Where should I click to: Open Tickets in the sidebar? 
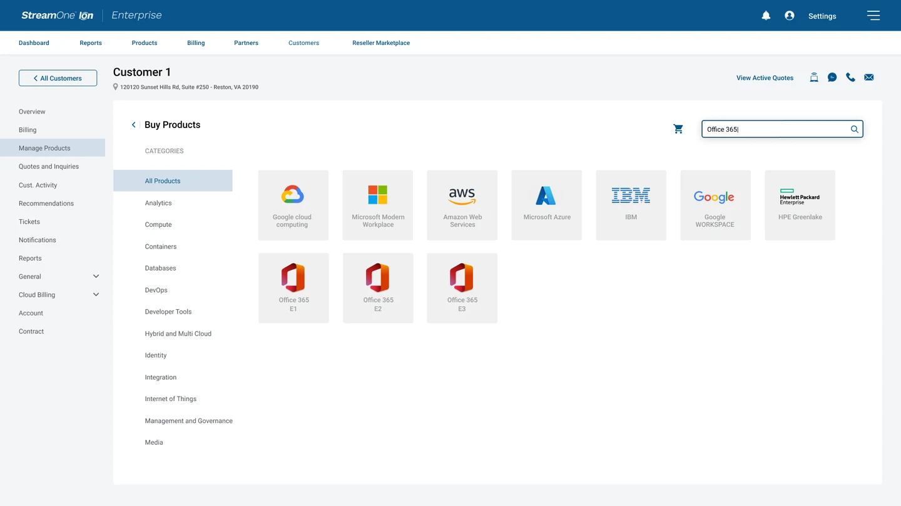pos(29,222)
